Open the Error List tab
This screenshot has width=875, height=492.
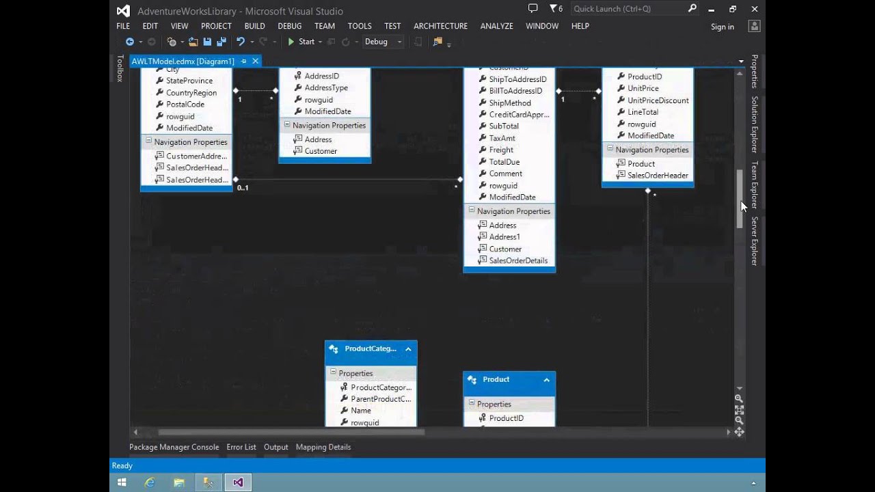[241, 447]
